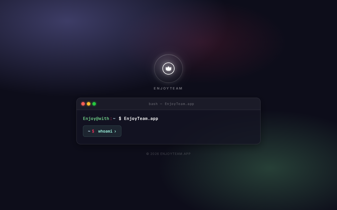Image resolution: width=337 pixels, height=210 pixels.
Task: Click the white dollar sign in prompt line
Action: point(120,119)
